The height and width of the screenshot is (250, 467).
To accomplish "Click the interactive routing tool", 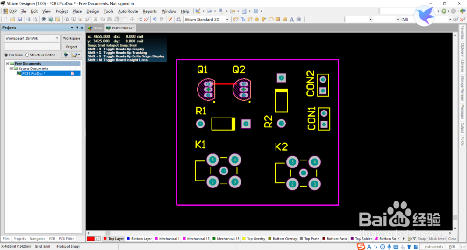I will (x=236, y=19).
